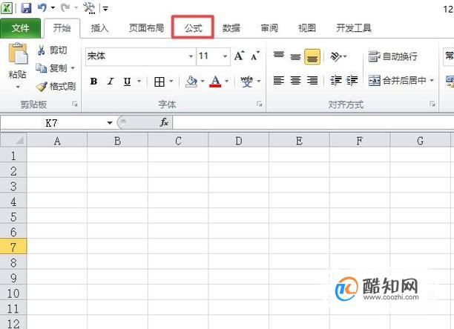Click the fill color bucket icon

[191, 82]
